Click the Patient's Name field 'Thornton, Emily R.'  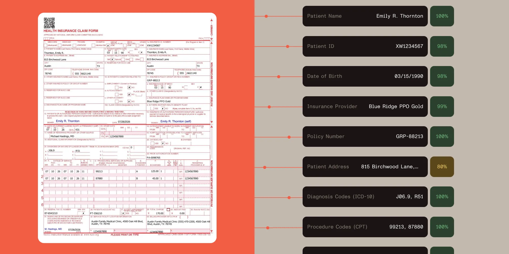pos(54,53)
